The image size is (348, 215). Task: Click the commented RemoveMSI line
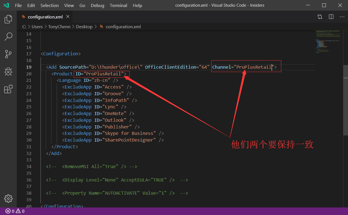(x=92, y=167)
